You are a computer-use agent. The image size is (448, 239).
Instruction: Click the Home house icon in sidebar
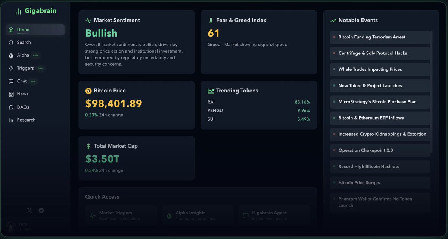click(x=11, y=29)
